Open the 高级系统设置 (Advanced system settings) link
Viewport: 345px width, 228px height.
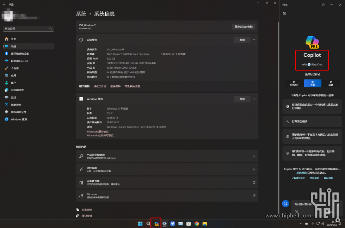(x=132, y=86)
